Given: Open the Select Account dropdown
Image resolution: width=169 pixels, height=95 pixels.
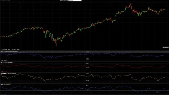Looking at the screenshot, I should point(75,1).
